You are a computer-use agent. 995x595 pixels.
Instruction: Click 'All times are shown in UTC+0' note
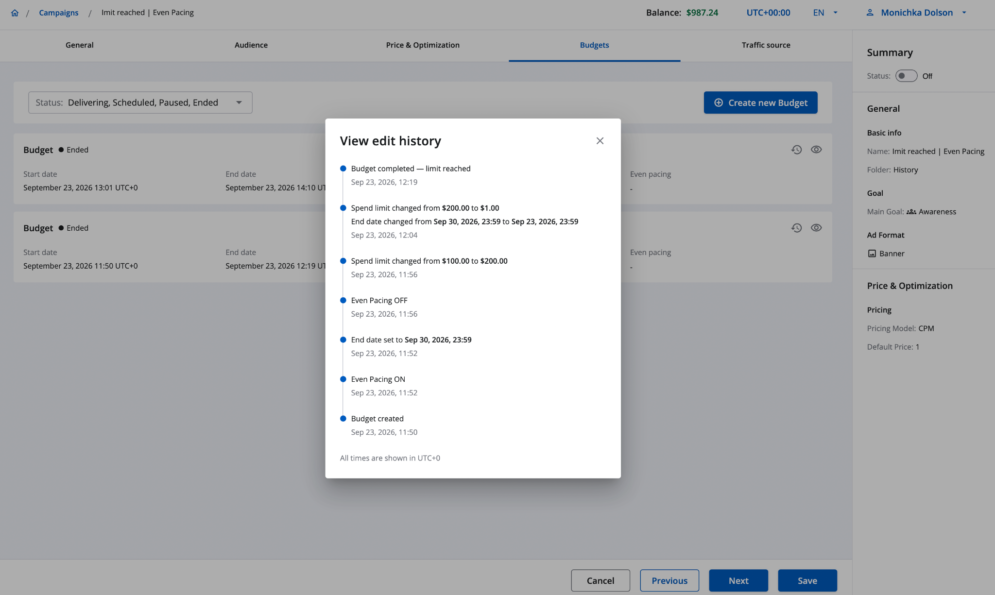pos(390,458)
